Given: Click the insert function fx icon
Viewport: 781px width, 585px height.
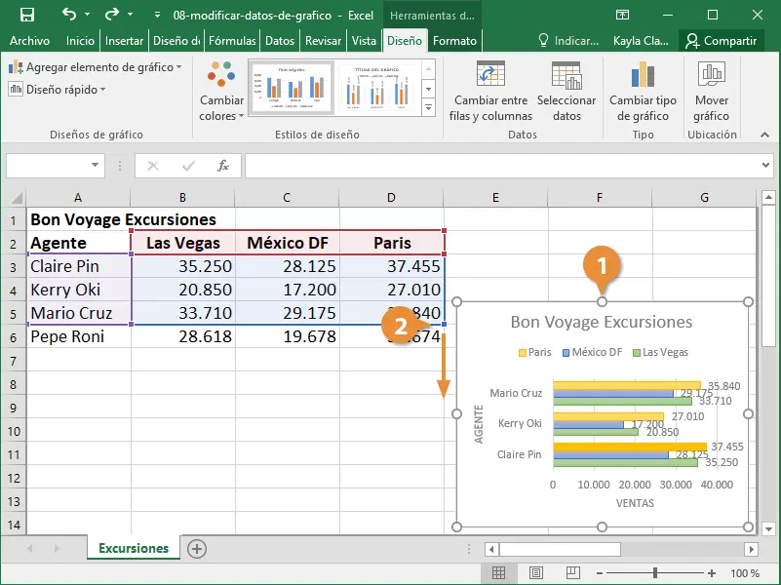Looking at the screenshot, I should pos(223,166).
